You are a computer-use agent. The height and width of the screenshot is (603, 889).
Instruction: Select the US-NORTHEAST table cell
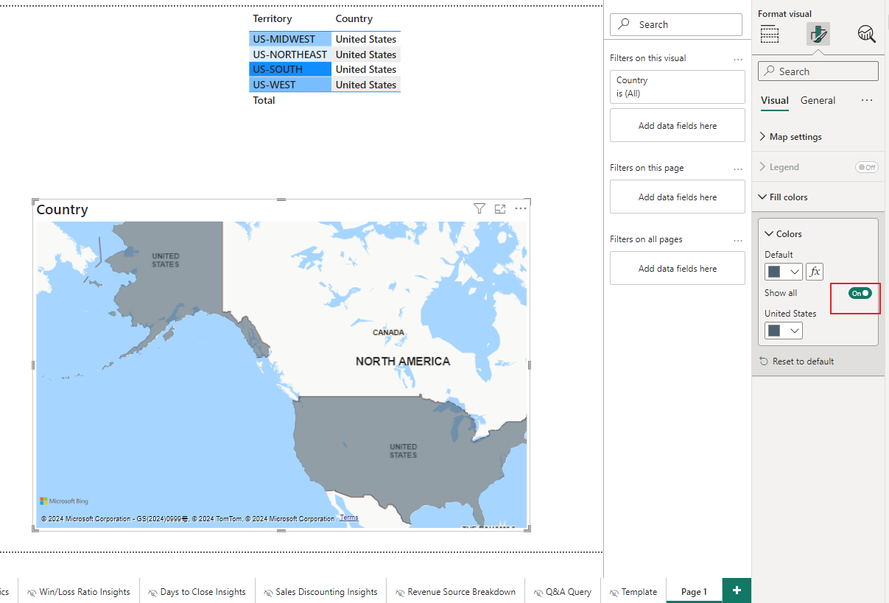(290, 54)
